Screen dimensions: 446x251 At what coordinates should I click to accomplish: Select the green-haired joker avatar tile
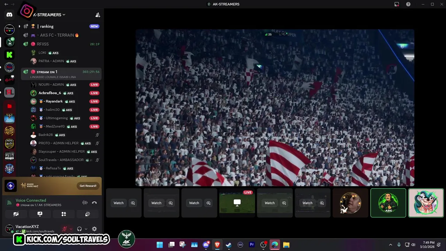tap(426, 203)
